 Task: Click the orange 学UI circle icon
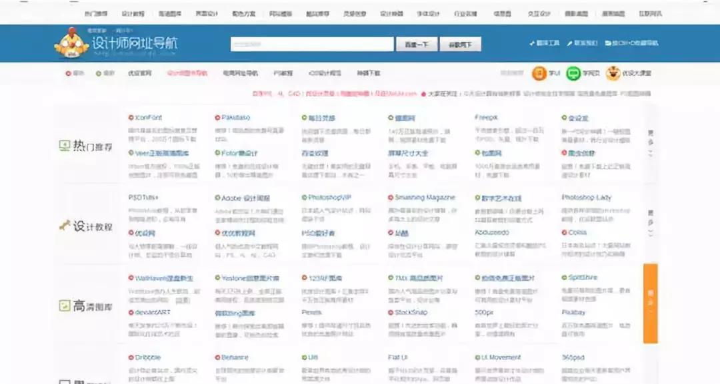[x=539, y=73]
